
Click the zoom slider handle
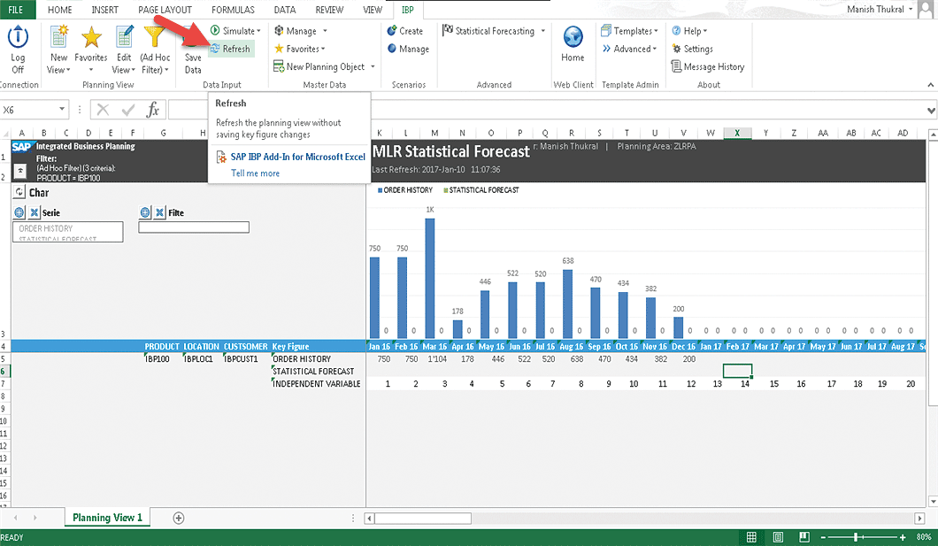856,537
